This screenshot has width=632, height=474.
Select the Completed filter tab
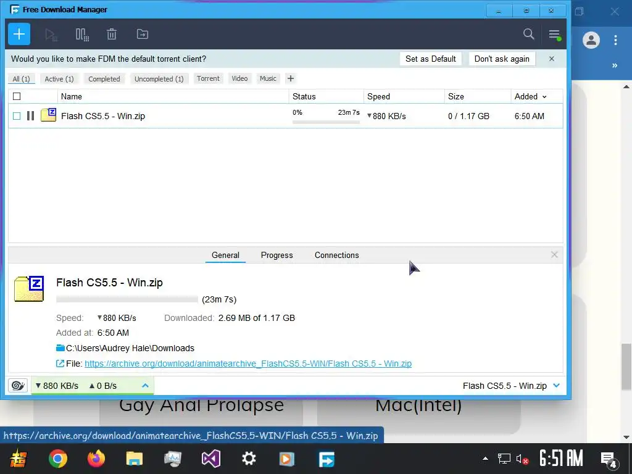[x=104, y=78]
